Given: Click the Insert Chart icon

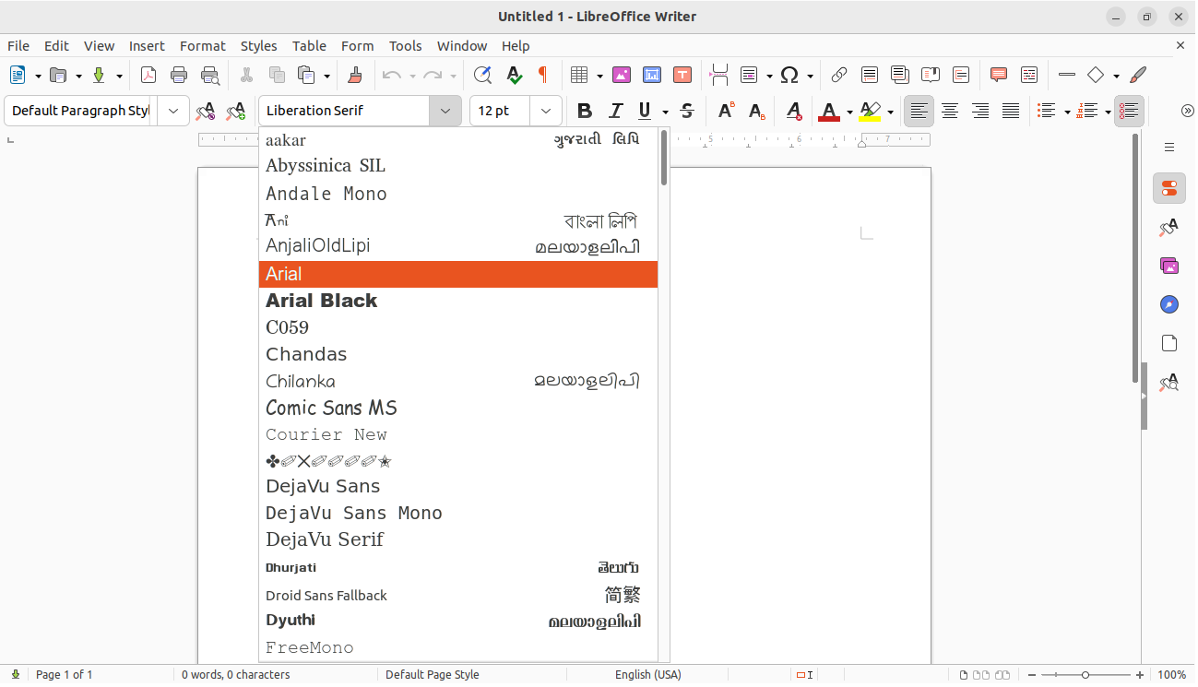Looking at the screenshot, I should click(x=652, y=76).
